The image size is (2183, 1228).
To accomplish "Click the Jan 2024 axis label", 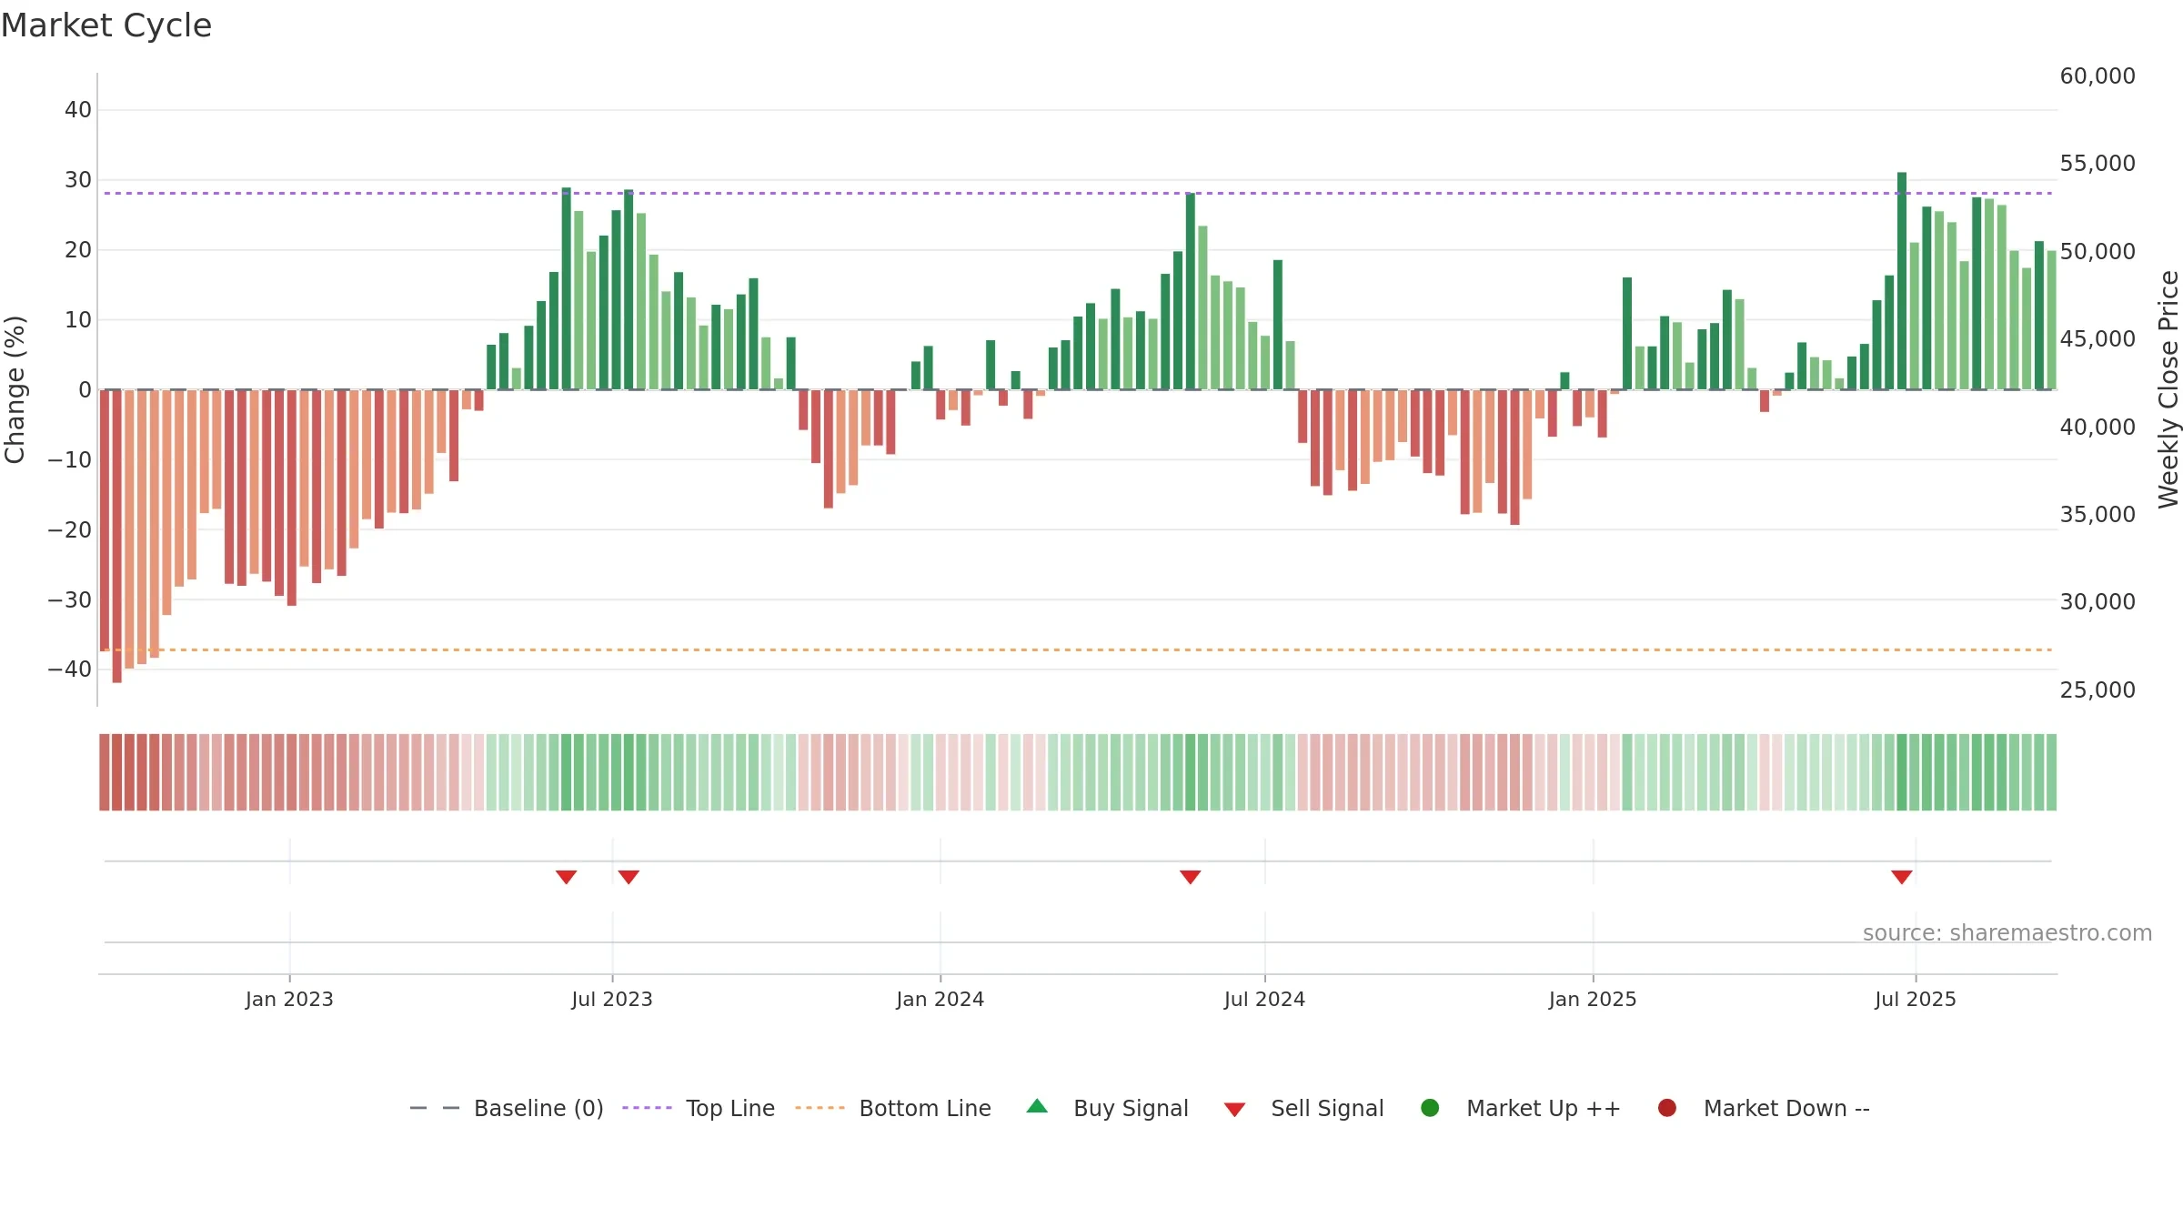I will 940,1000.
